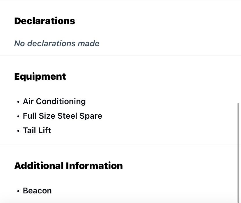Click the word 'Information' in the heading
This screenshot has width=241, height=203.
click(x=94, y=166)
